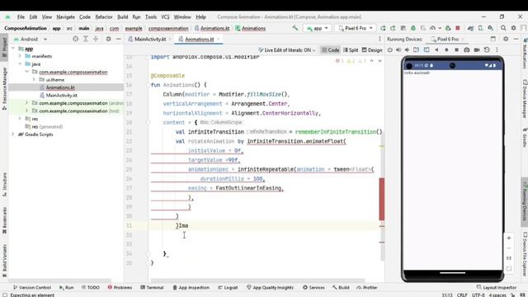Collapse all in Project panel

pyautogui.click(x=96, y=39)
